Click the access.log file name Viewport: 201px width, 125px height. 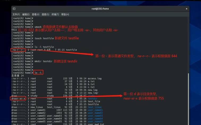(x=95, y=78)
